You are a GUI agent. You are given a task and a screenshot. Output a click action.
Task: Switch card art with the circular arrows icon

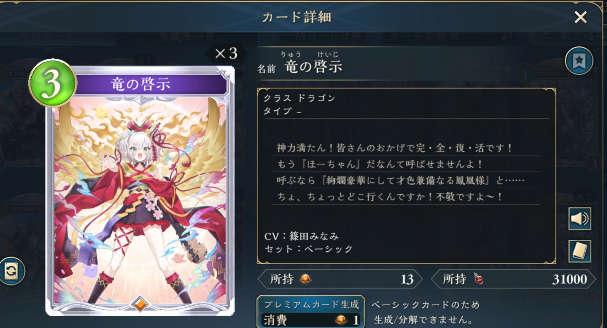click(11, 271)
